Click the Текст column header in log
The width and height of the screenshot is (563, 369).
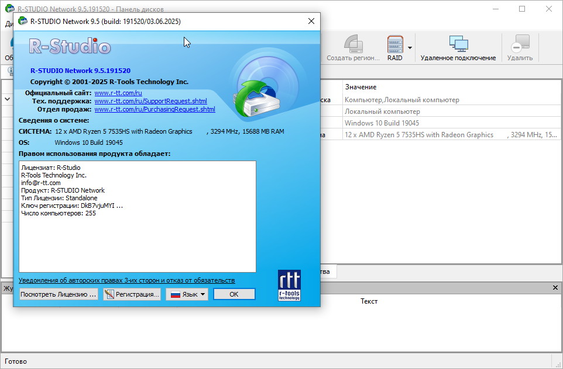tap(369, 301)
